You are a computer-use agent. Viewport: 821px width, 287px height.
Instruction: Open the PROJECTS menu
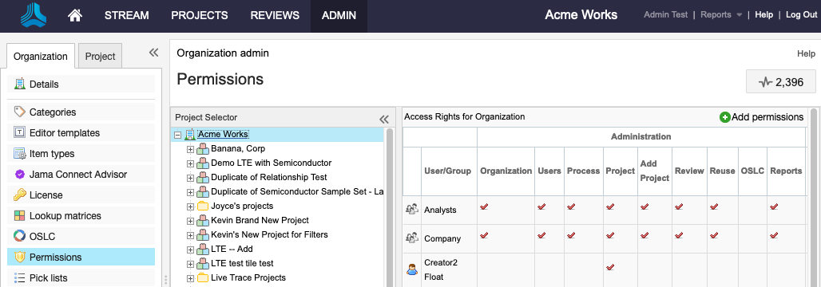(x=200, y=15)
